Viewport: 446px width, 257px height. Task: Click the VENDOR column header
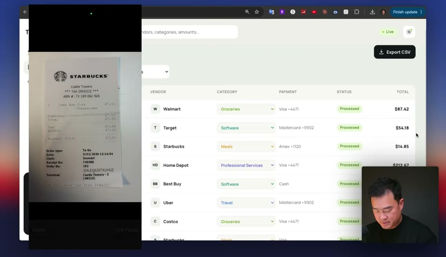pyautogui.click(x=158, y=92)
